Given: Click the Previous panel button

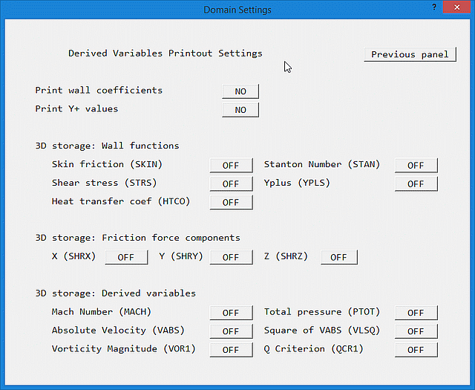Looking at the screenshot, I should 410,54.
